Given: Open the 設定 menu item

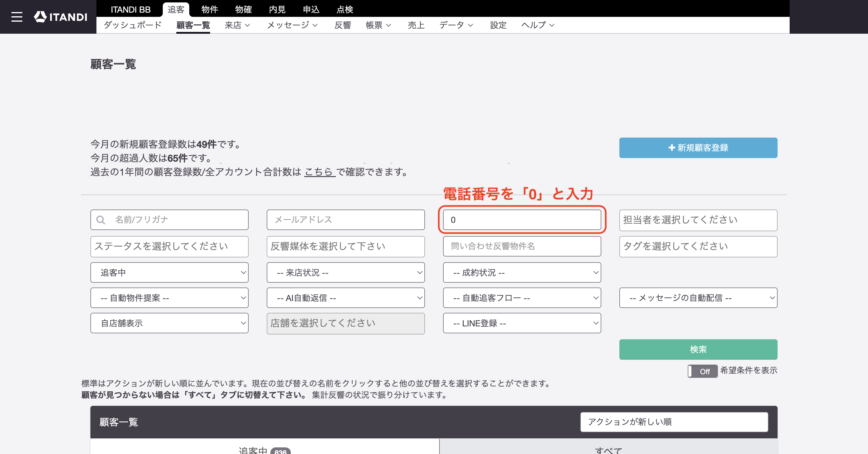Looking at the screenshot, I should pyautogui.click(x=498, y=25).
